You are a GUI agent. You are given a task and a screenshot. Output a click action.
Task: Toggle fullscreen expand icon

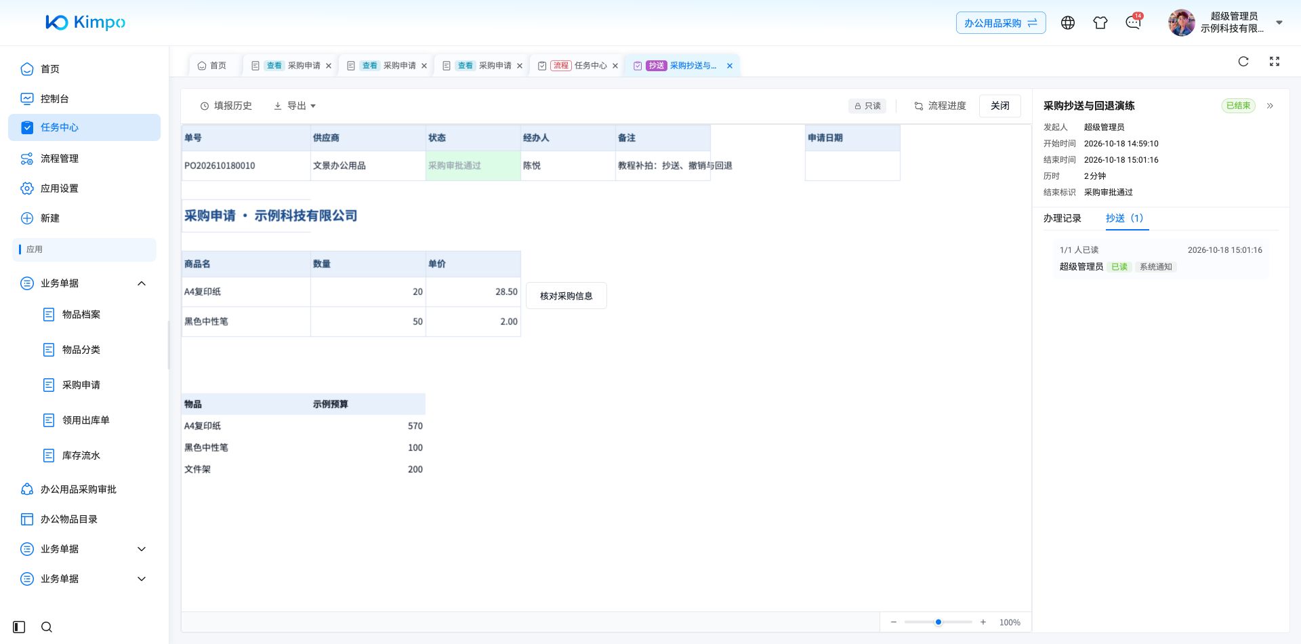[1275, 62]
